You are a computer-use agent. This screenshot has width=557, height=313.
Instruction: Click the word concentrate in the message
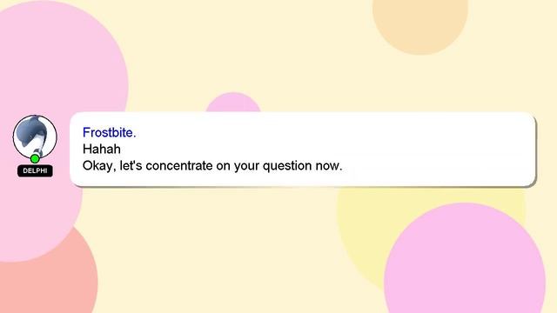click(179, 166)
